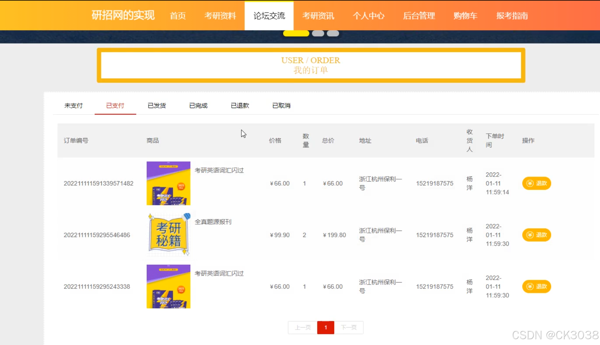Click 全真题源报刊 product name link

[x=213, y=222]
